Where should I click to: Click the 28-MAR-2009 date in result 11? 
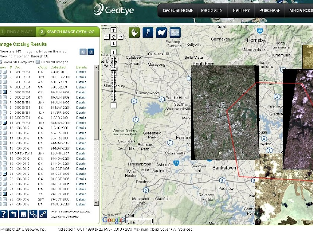pyautogui.click(x=60, y=123)
